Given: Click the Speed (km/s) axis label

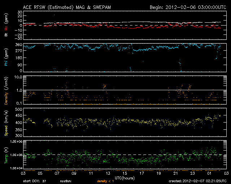Looking at the screenshot, I should coord(6,122).
